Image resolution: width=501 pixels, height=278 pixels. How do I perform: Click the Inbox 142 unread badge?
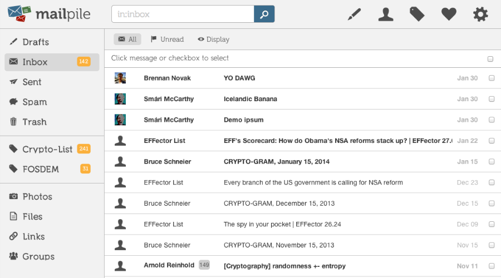click(83, 62)
